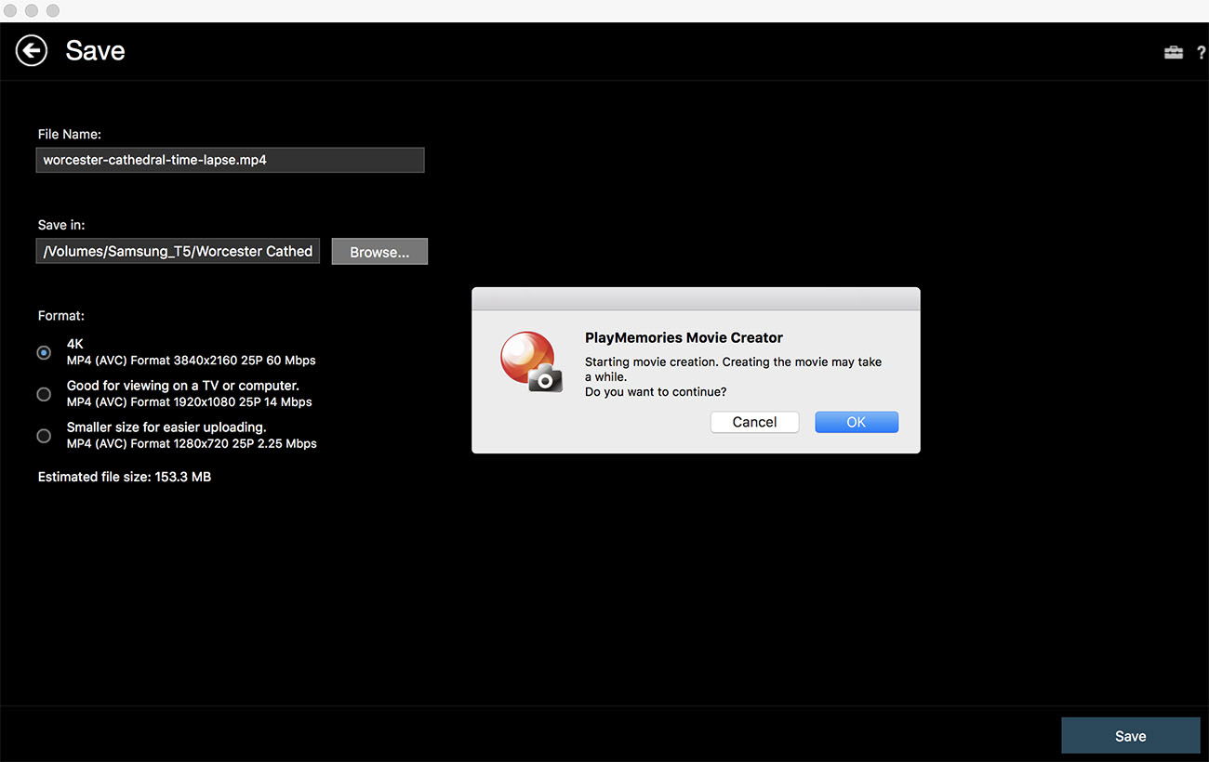Select the 1280x720 smaller size format

click(44, 436)
